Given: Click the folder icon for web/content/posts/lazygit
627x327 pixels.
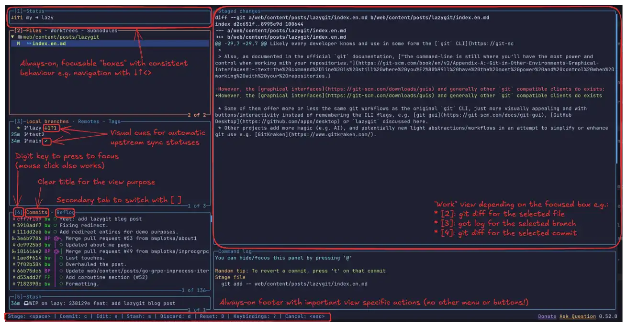Looking at the screenshot, I should click(20, 37).
